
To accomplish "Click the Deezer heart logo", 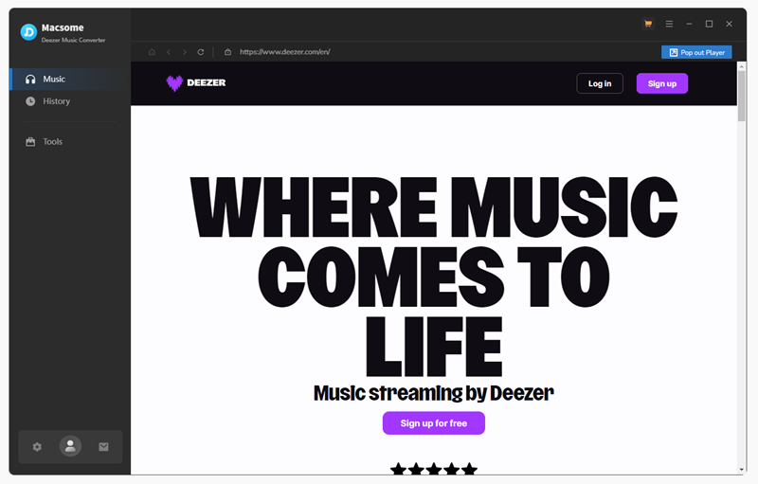I will click(x=174, y=83).
